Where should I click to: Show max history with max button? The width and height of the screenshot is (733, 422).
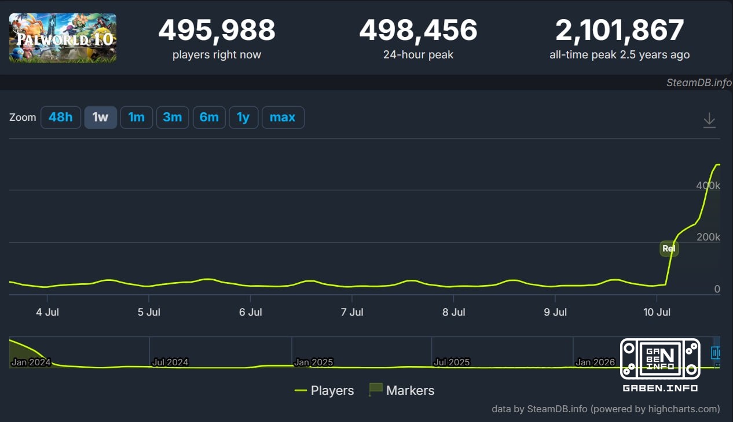(283, 117)
